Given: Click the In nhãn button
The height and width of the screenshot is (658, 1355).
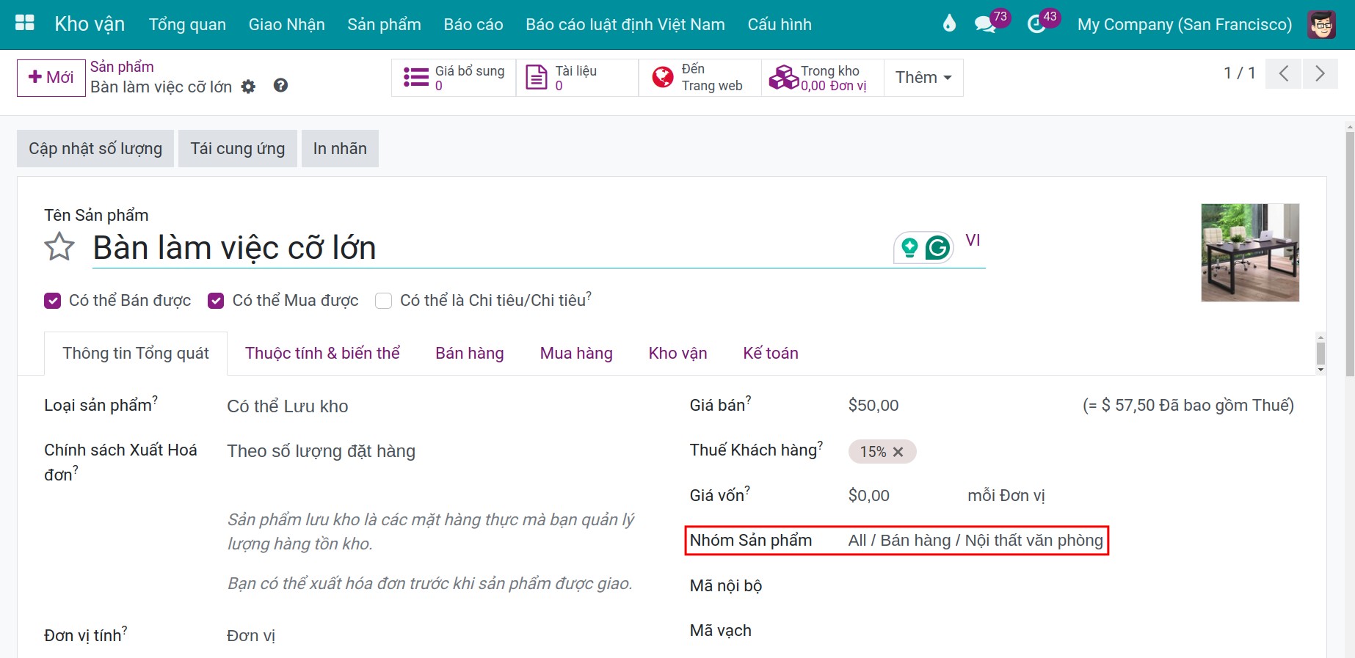Looking at the screenshot, I should coord(340,149).
